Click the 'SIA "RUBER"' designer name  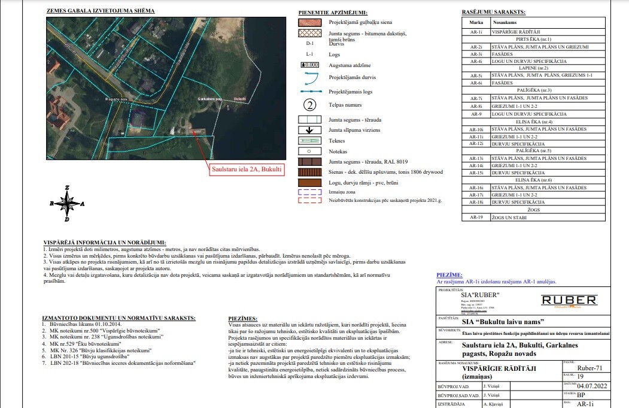point(480,295)
